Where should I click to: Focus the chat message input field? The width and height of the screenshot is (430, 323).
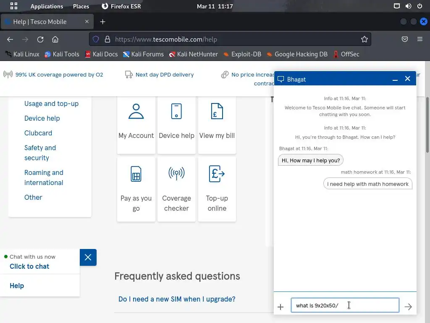coord(345,305)
